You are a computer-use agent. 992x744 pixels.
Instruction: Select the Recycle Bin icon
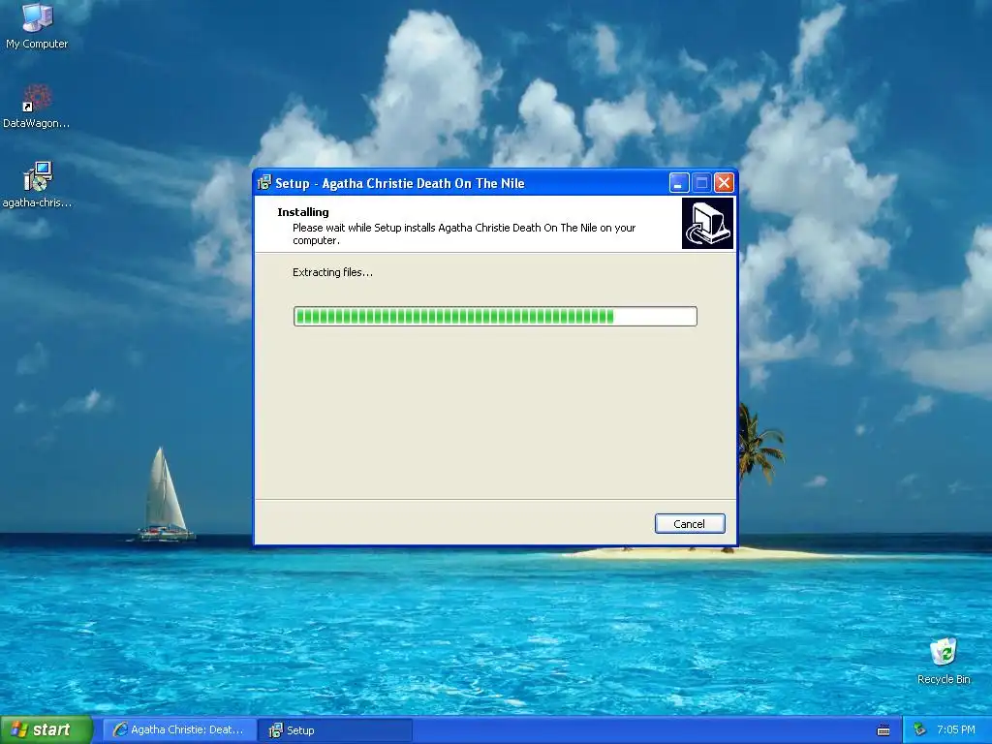[x=944, y=661]
